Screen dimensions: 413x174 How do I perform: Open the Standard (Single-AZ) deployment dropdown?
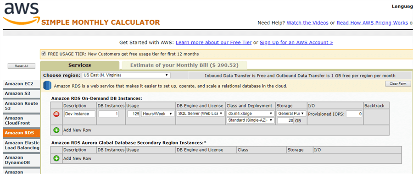250,120
